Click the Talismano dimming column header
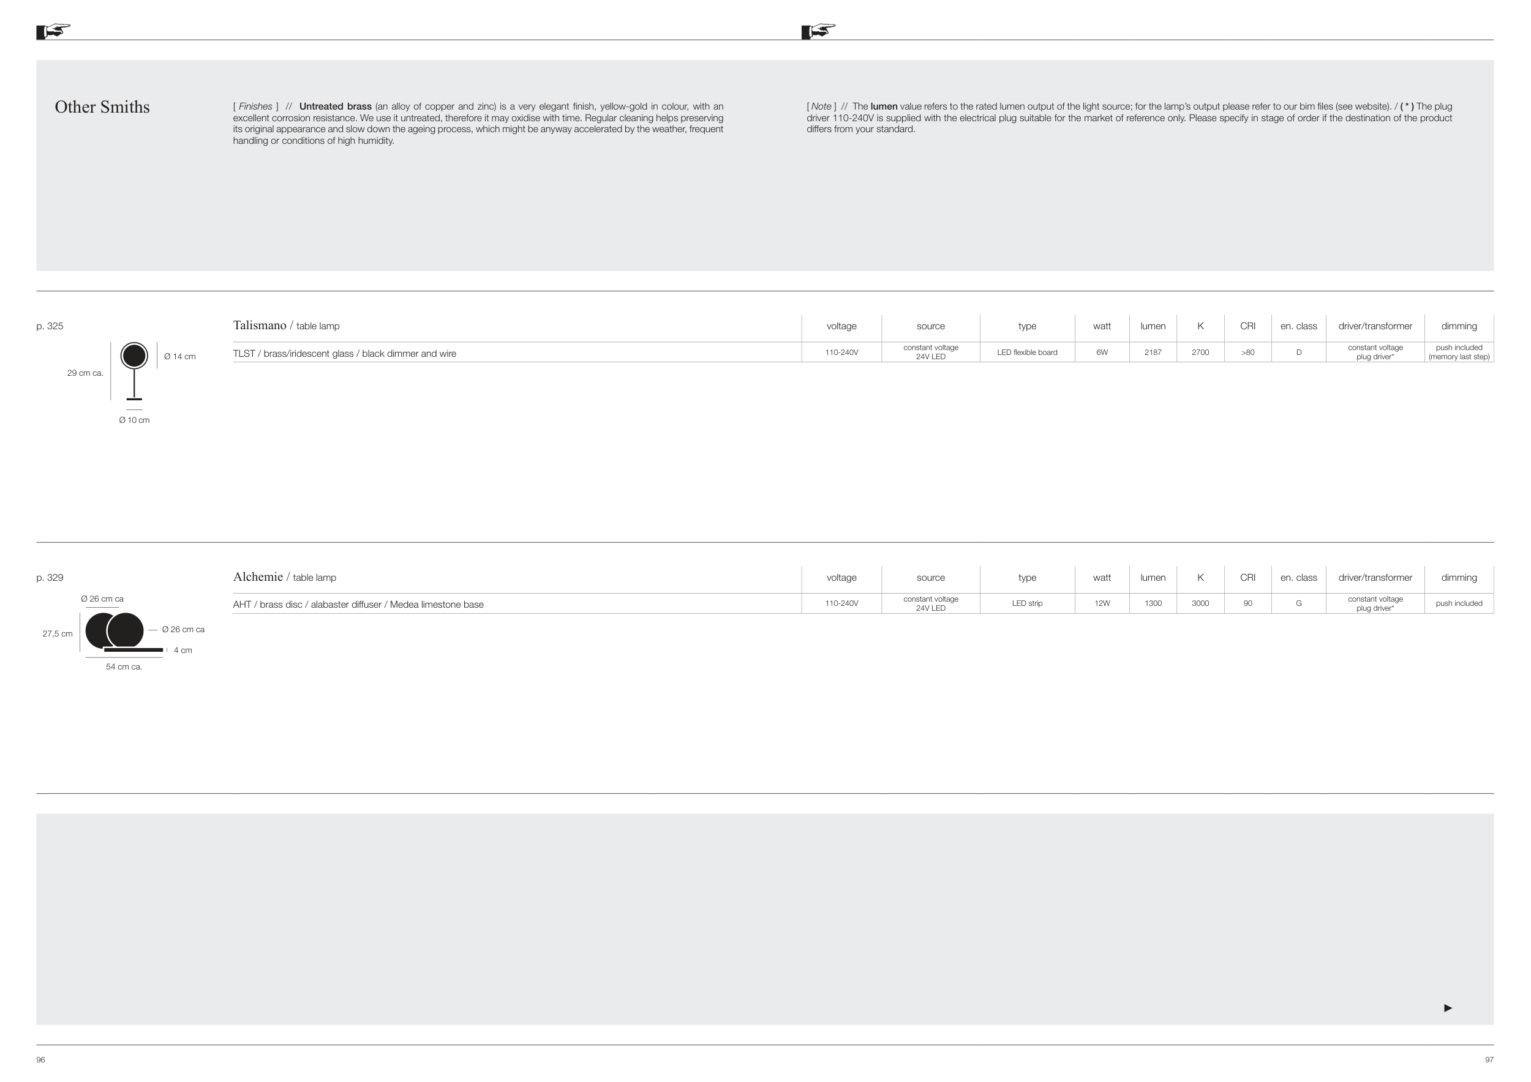1531x1082 pixels. (1458, 326)
